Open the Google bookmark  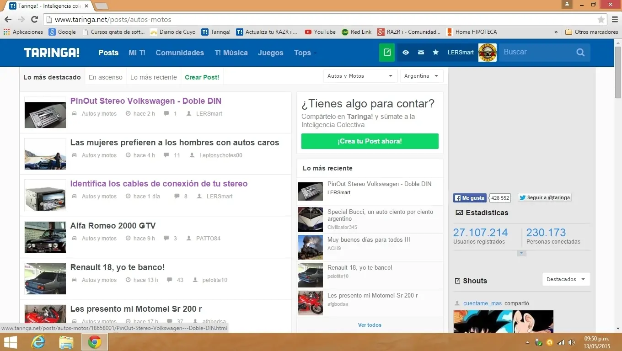(x=62, y=32)
